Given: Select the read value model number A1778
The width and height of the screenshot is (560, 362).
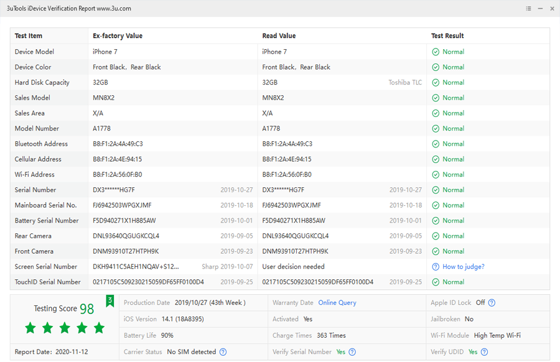Looking at the screenshot, I should click(271, 129).
